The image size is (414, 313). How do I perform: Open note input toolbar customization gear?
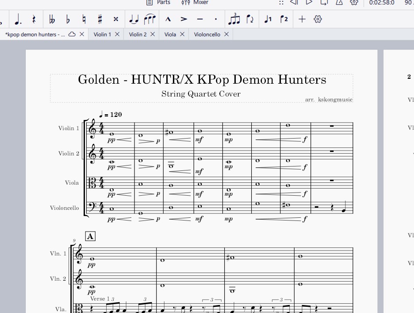(318, 19)
